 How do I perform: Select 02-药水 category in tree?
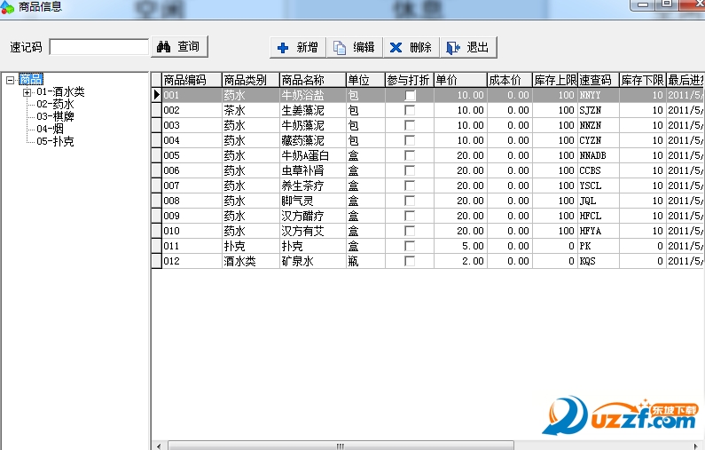click(55, 105)
